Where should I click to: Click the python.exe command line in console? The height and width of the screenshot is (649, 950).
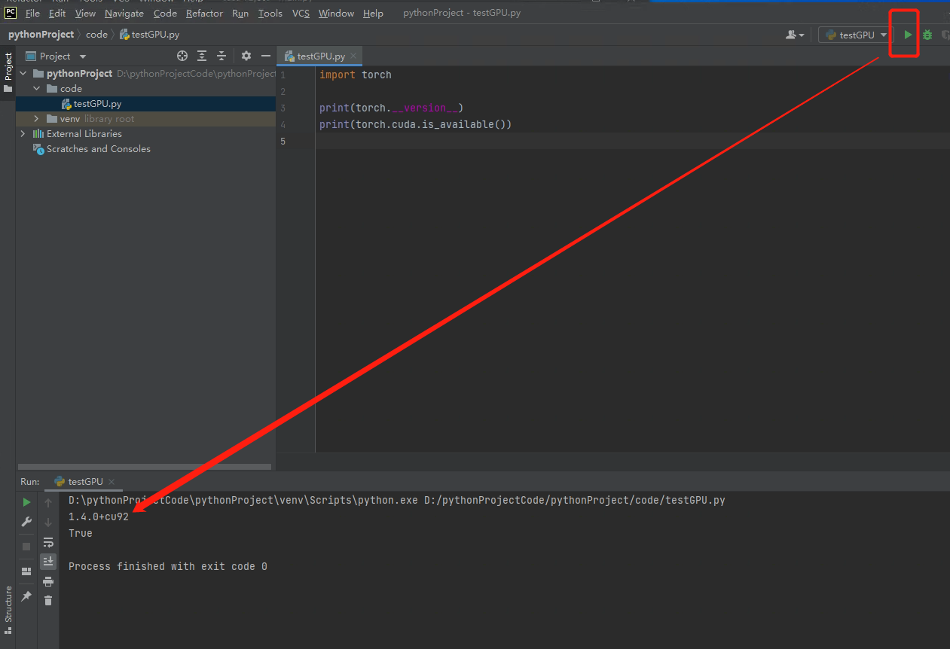click(x=397, y=500)
